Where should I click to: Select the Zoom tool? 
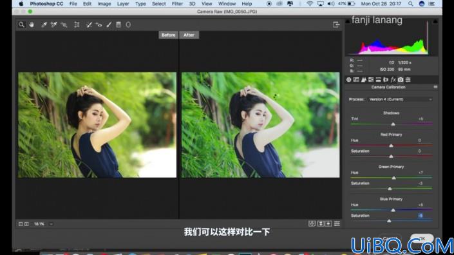pos(21,24)
